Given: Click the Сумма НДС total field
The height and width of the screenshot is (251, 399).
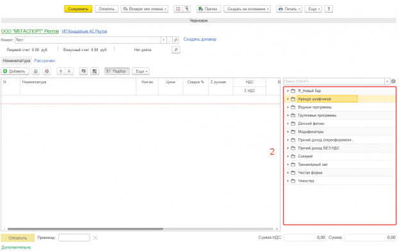Looking at the screenshot, I should pyautogui.click(x=305, y=238).
